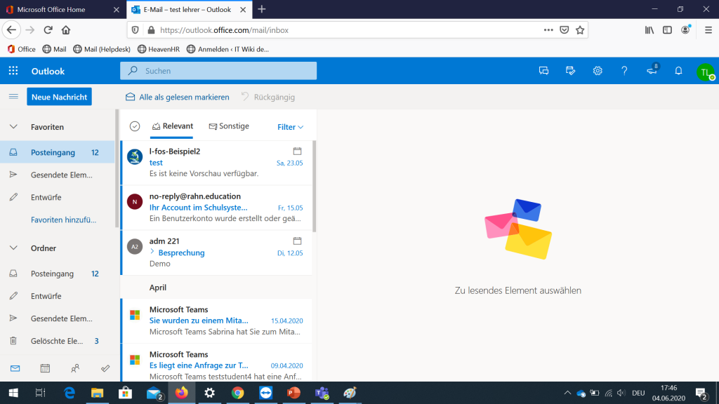
Task: Switch to the People module icon
Action: (75, 368)
